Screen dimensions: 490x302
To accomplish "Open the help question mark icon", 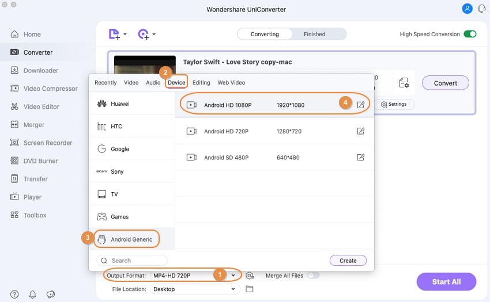I will click(x=14, y=294).
